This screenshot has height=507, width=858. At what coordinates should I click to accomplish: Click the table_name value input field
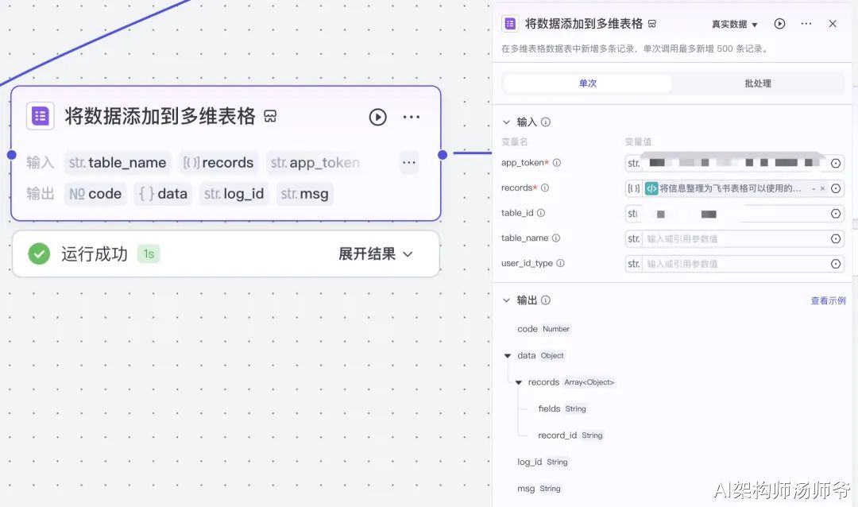[734, 238]
